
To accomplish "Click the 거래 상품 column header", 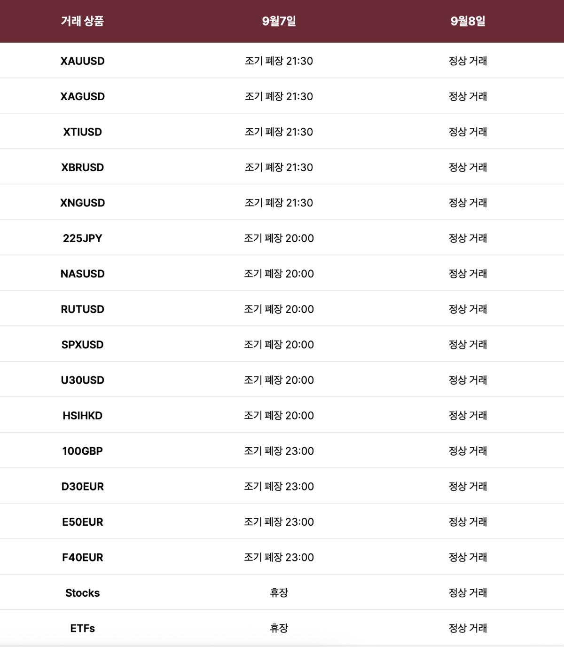I will [82, 21].
